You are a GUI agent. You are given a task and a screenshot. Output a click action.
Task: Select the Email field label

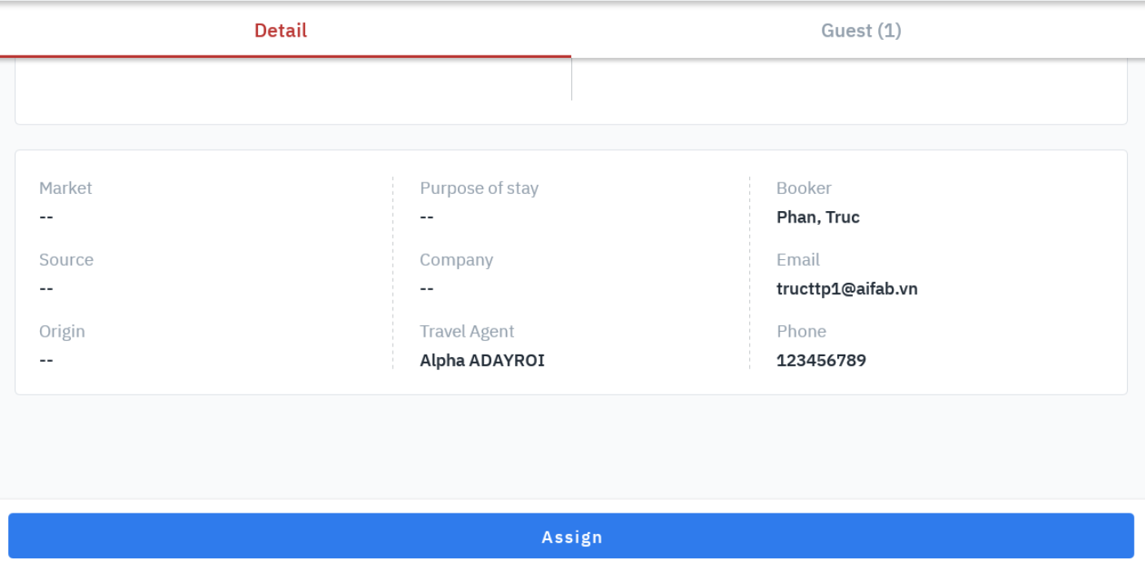click(x=798, y=260)
